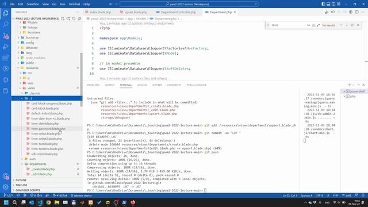Screen dimensions: 368x207
Task: Toggle Match Whole Word in find widget
Action: pos(313,25)
